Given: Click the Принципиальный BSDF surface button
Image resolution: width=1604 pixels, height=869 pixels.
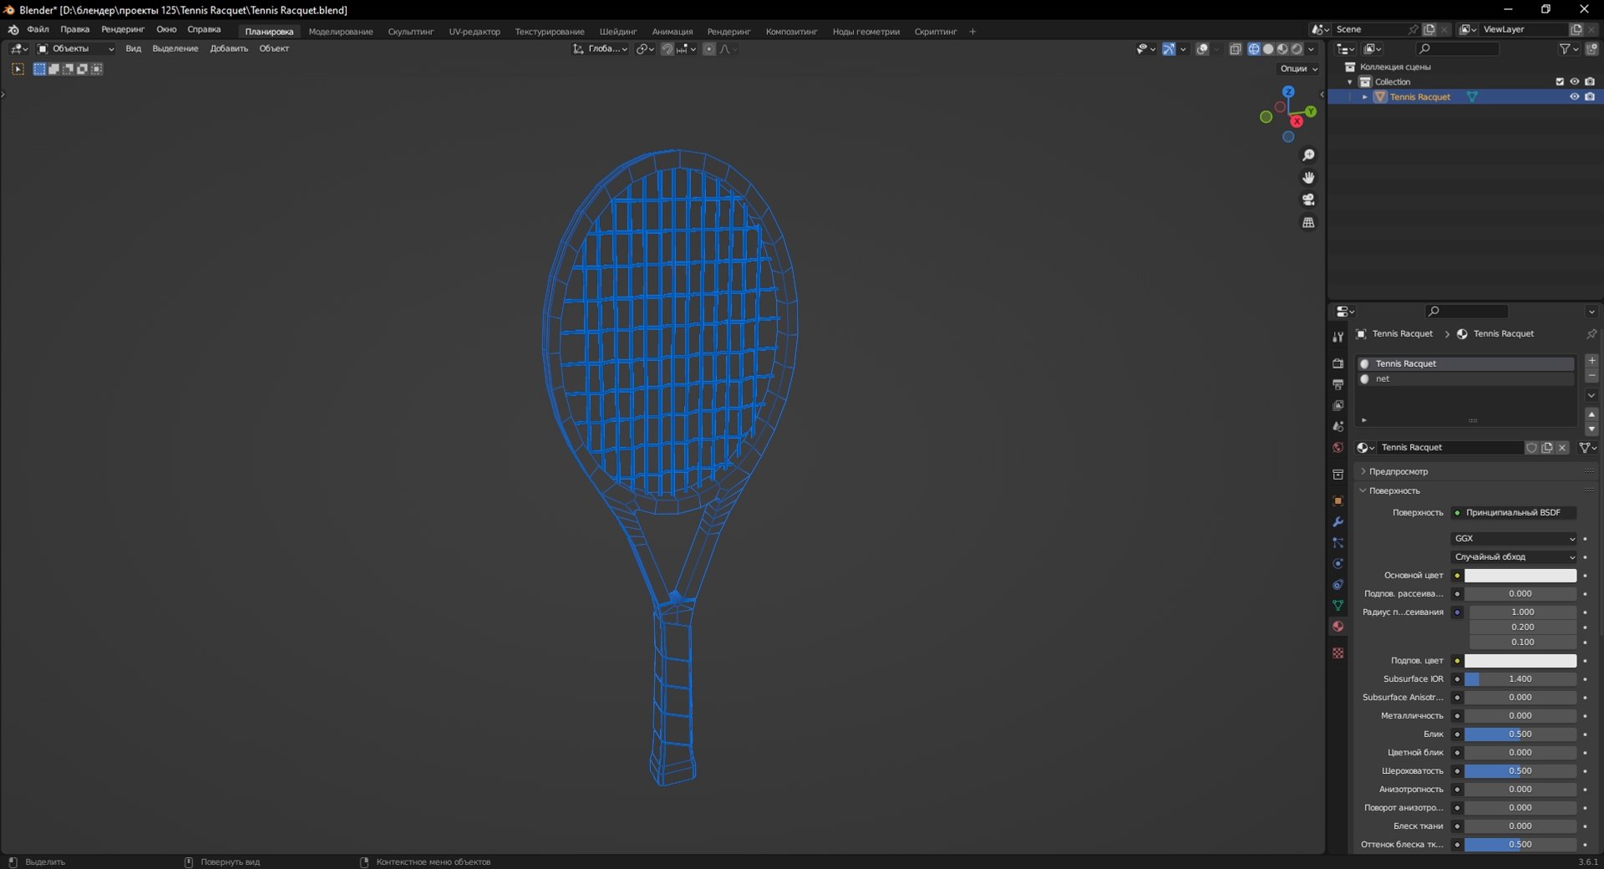Looking at the screenshot, I should [1513, 513].
